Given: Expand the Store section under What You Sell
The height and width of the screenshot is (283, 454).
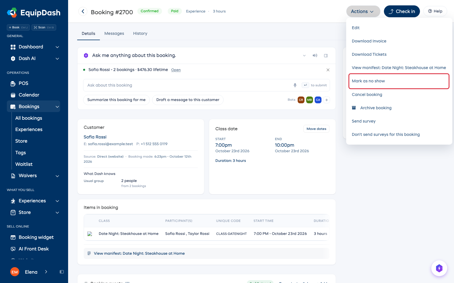Looking at the screenshot, I should point(57,213).
